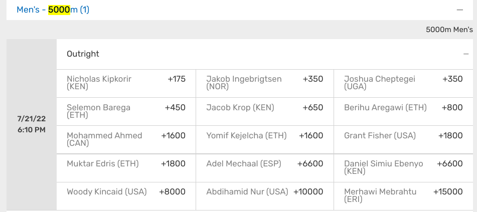Add Jacob Krop +650 to betslip
Image resolution: width=477 pixels, height=212 pixels.
[265, 112]
